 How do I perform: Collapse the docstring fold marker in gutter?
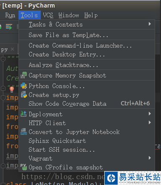pos(3,59)
